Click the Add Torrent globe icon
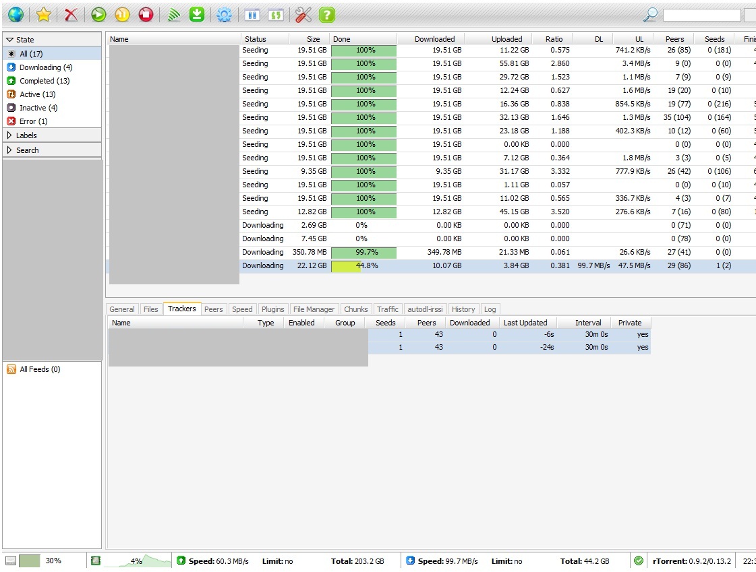This screenshot has width=756, height=572. pos(16,14)
